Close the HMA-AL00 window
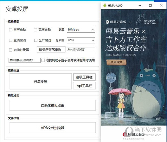 (161, 5)
